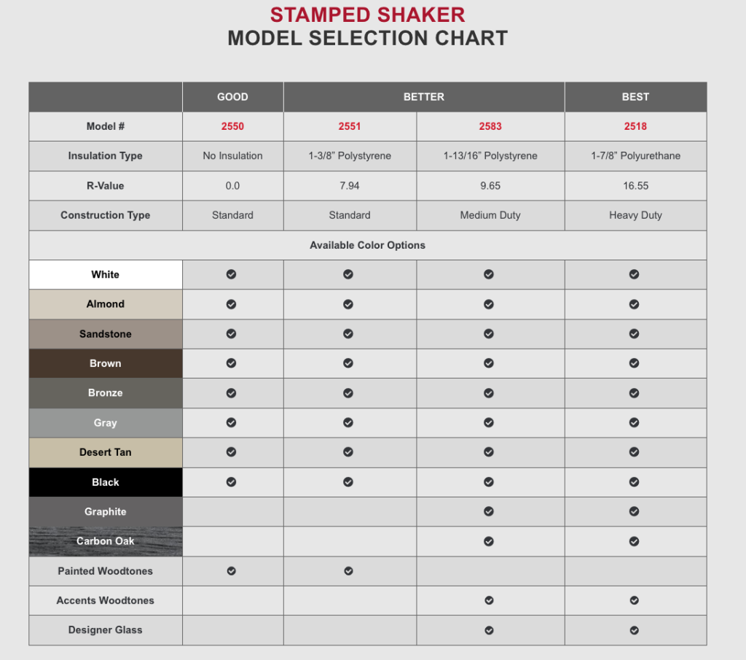Click the Sandstone checkmark under model 2583

click(489, 334)
